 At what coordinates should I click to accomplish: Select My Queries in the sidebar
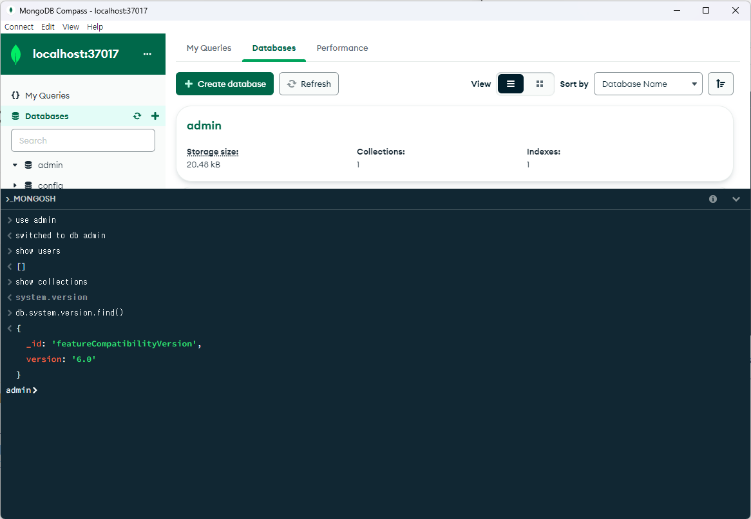tap(48, 95)
